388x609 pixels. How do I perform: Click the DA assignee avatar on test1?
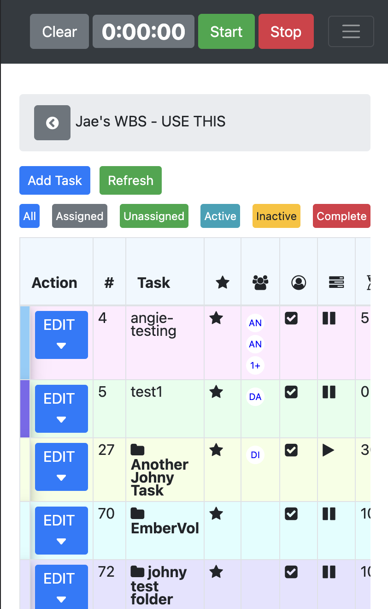pos(255,397)
